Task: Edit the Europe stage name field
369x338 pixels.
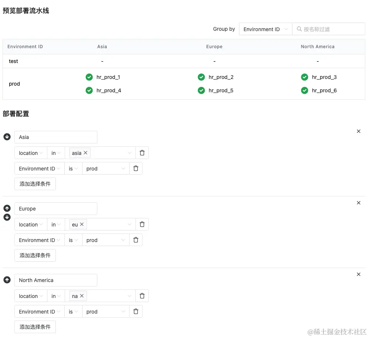Action: click(x=56, y=208)
